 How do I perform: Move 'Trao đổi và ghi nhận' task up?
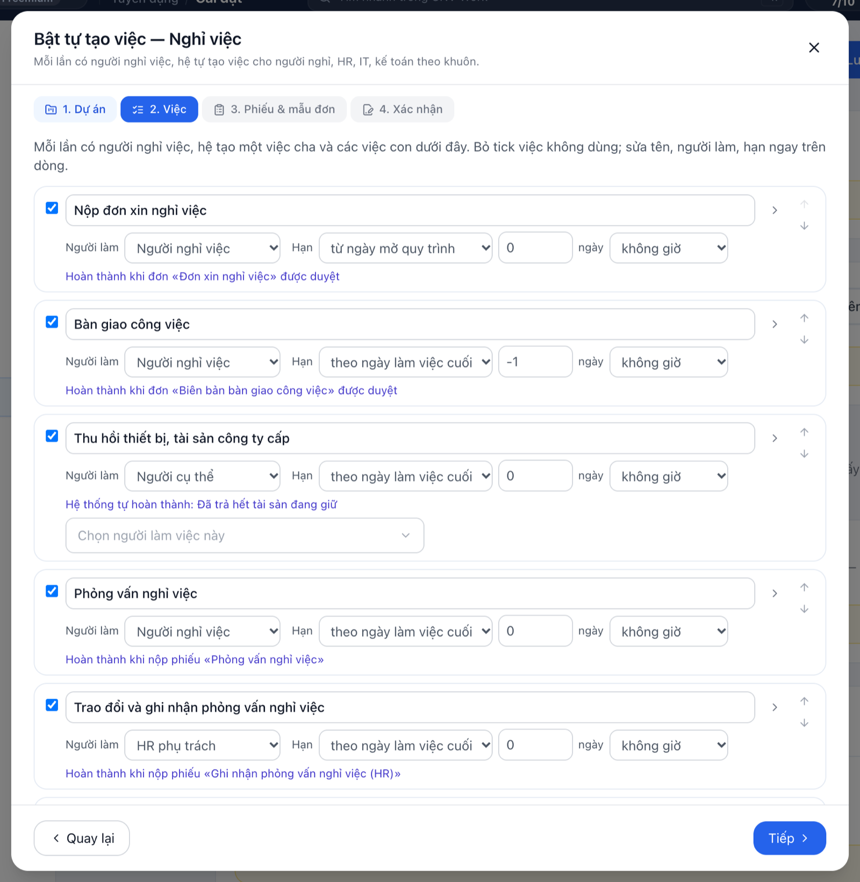tap(804, 701)
